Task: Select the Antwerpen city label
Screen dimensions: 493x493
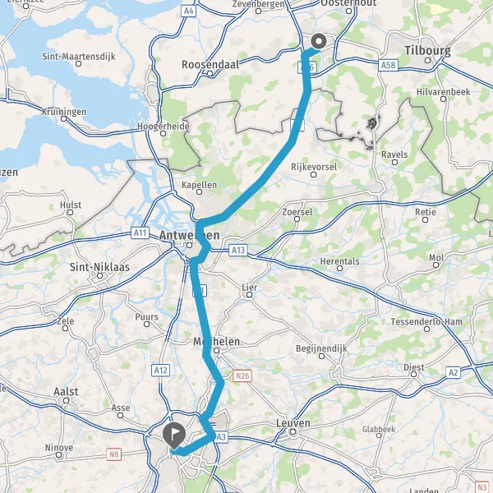Action: click(189, 235)
